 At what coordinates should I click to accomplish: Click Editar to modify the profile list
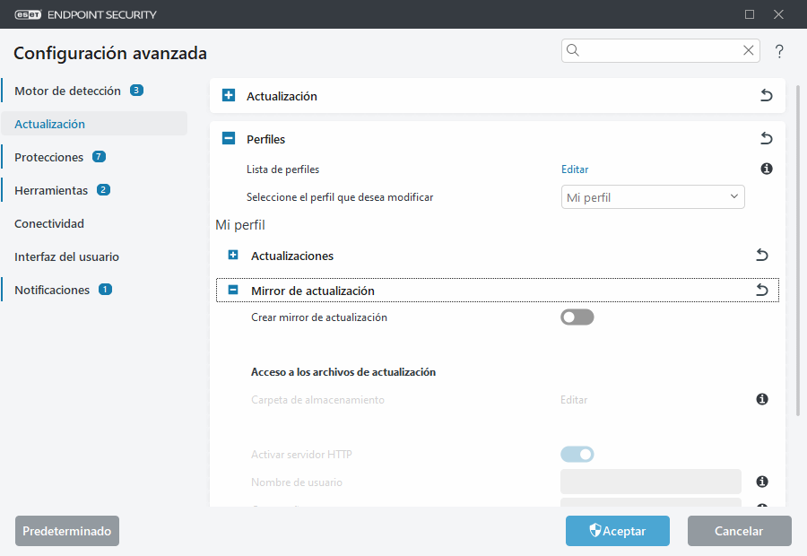click(x=575, y=169)
